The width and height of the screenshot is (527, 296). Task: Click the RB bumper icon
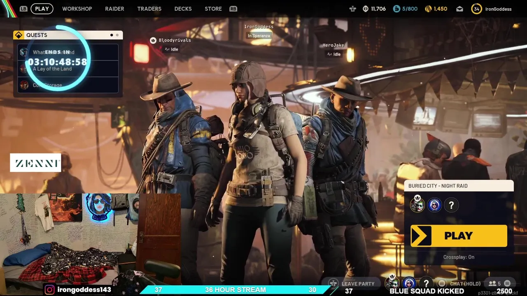coord(233,9)
